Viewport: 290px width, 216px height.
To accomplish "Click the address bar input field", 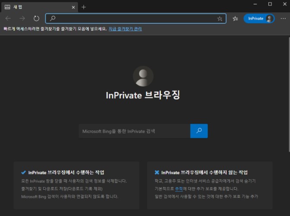I will pos(136,18).
